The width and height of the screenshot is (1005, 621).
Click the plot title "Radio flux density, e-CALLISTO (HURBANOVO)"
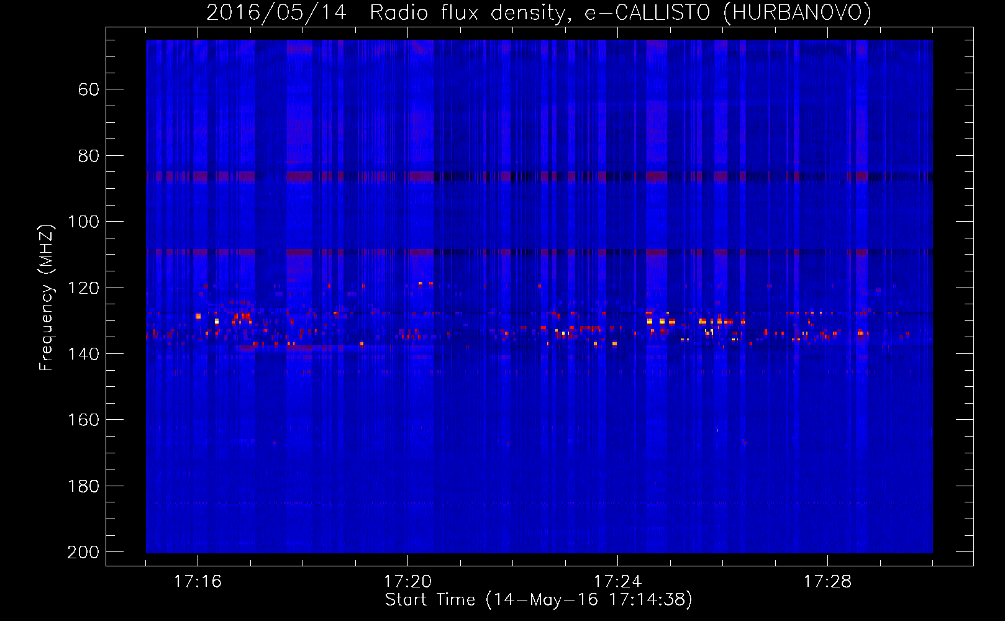(621, 12)
